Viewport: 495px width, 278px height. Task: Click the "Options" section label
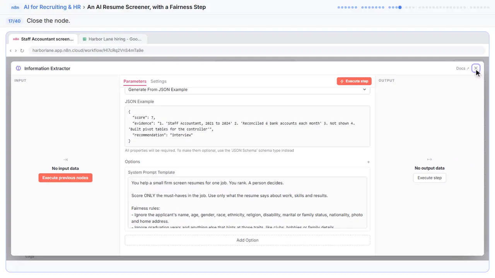pos(132,162)
